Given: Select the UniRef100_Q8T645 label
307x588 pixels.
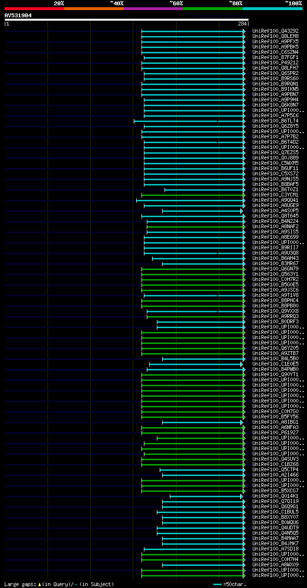Looking at the screenshot, I should coord(275,216).
